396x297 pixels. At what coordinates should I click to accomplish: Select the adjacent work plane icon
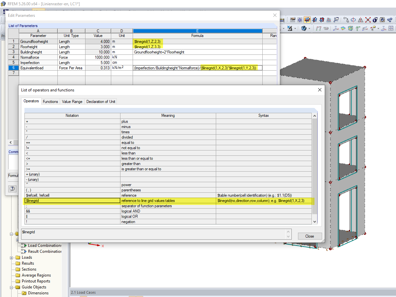[x=315, y=20]
